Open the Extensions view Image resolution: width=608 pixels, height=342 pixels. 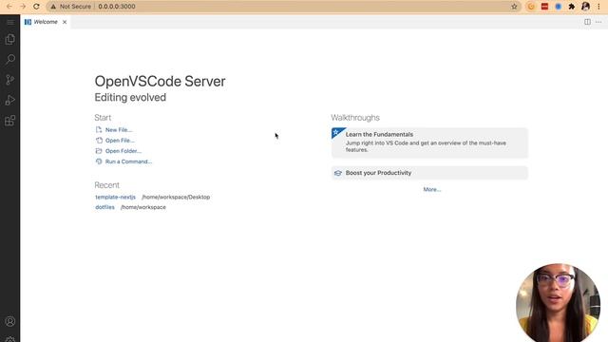10,121
